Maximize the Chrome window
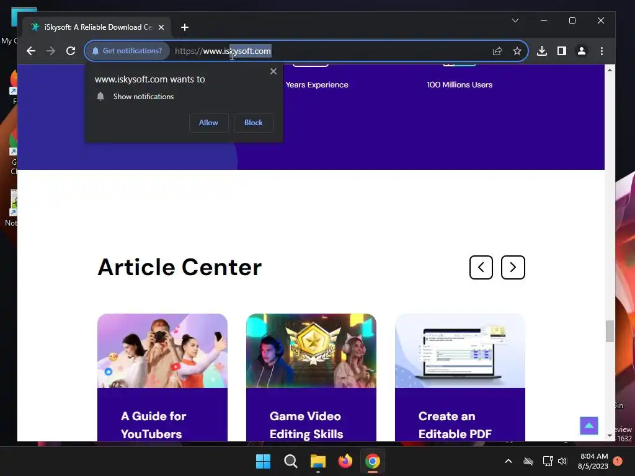This screenshot has height=476, width=635. [572, 20]
